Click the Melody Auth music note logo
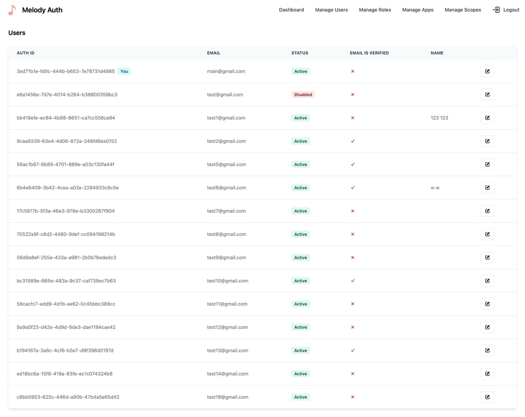This screenshot has height=417, width=525. point(12,10)
